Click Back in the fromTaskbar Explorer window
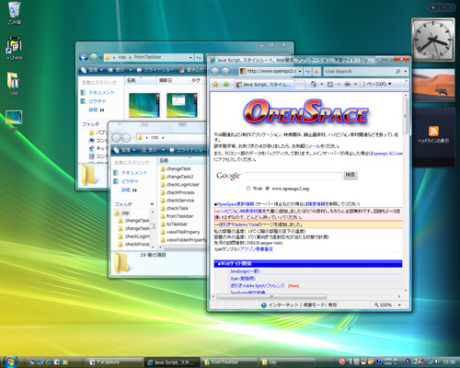460x368 pixels. click(x=84, y=57)
